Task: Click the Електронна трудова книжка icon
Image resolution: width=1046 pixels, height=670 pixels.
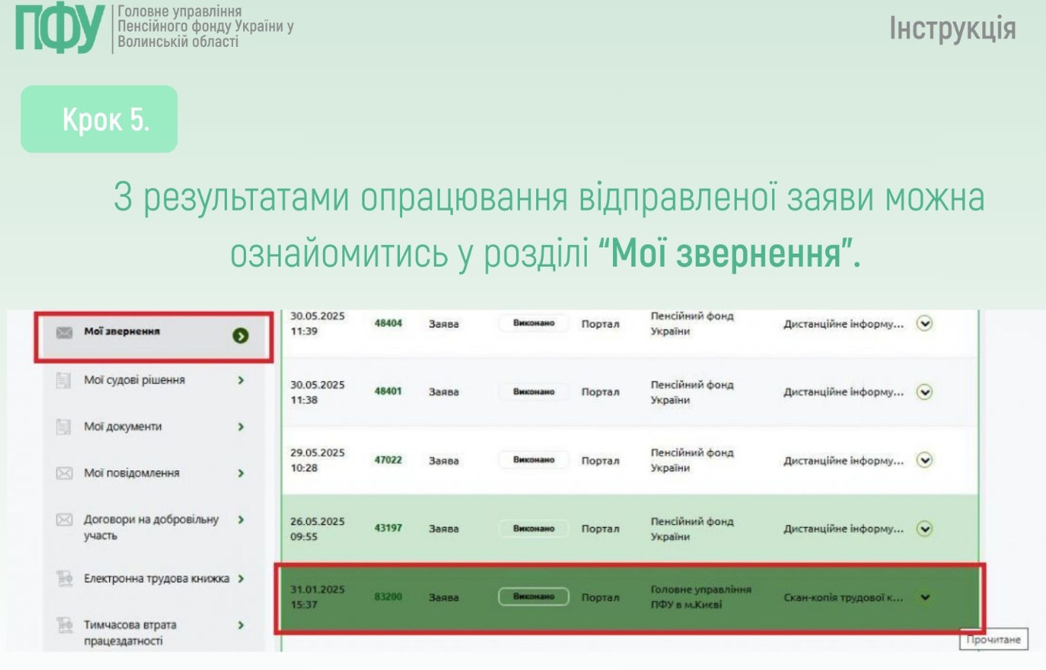Action: [x=65, y=579]
